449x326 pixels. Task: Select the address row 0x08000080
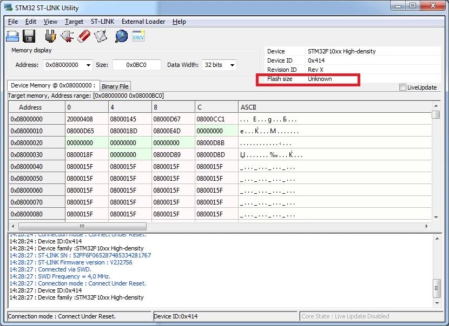tap(37, 214)
